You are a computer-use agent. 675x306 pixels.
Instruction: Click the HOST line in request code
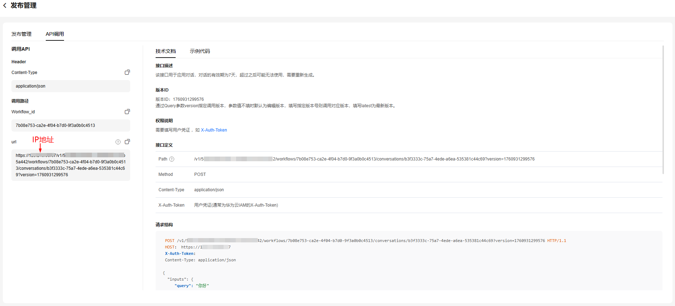[x=198, y=247]
